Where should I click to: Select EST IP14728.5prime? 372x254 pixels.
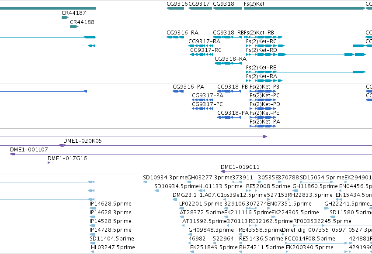(x=92, y=234)
